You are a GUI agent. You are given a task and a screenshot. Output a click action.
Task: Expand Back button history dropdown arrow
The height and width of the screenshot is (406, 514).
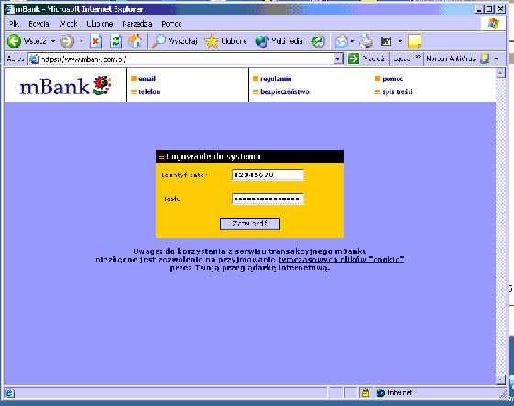click(x=53, y=41)
